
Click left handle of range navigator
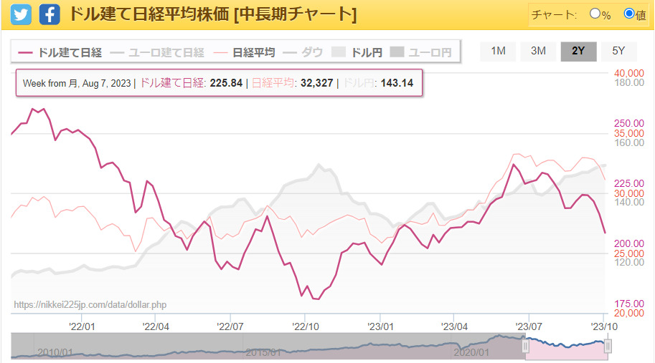[525, 347]
